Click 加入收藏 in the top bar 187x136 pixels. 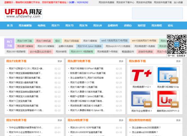178,2
